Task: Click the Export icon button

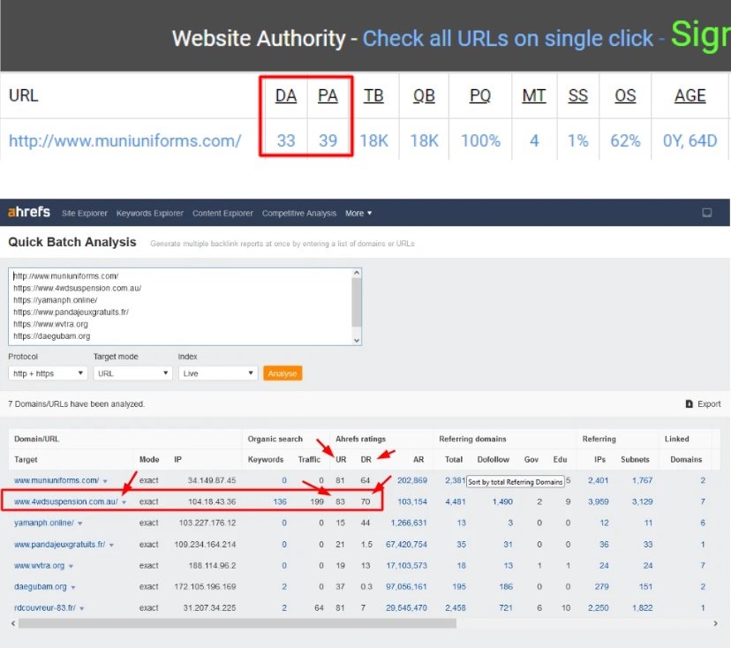Action: pyautogui.click(x=689, y=403)
